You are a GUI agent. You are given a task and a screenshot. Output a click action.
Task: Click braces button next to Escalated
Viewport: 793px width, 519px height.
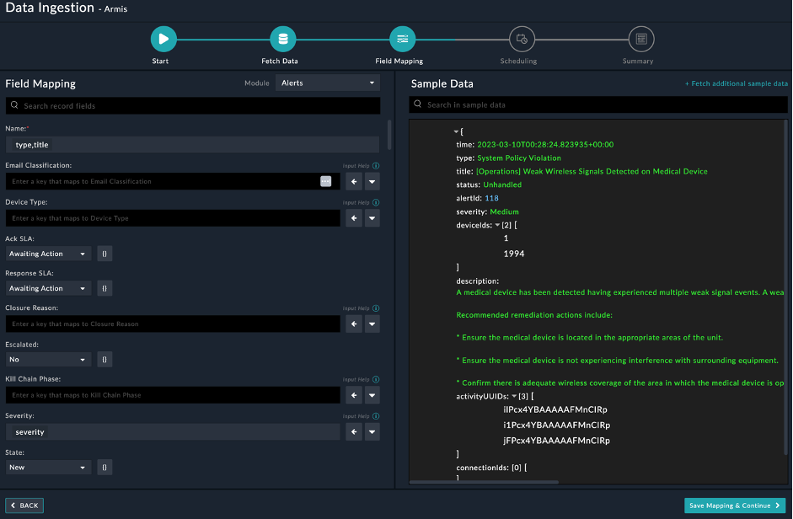click(104, 360)
